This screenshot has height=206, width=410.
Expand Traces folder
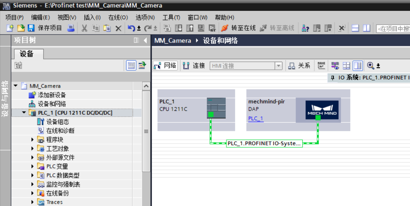(x=32, y=202)
